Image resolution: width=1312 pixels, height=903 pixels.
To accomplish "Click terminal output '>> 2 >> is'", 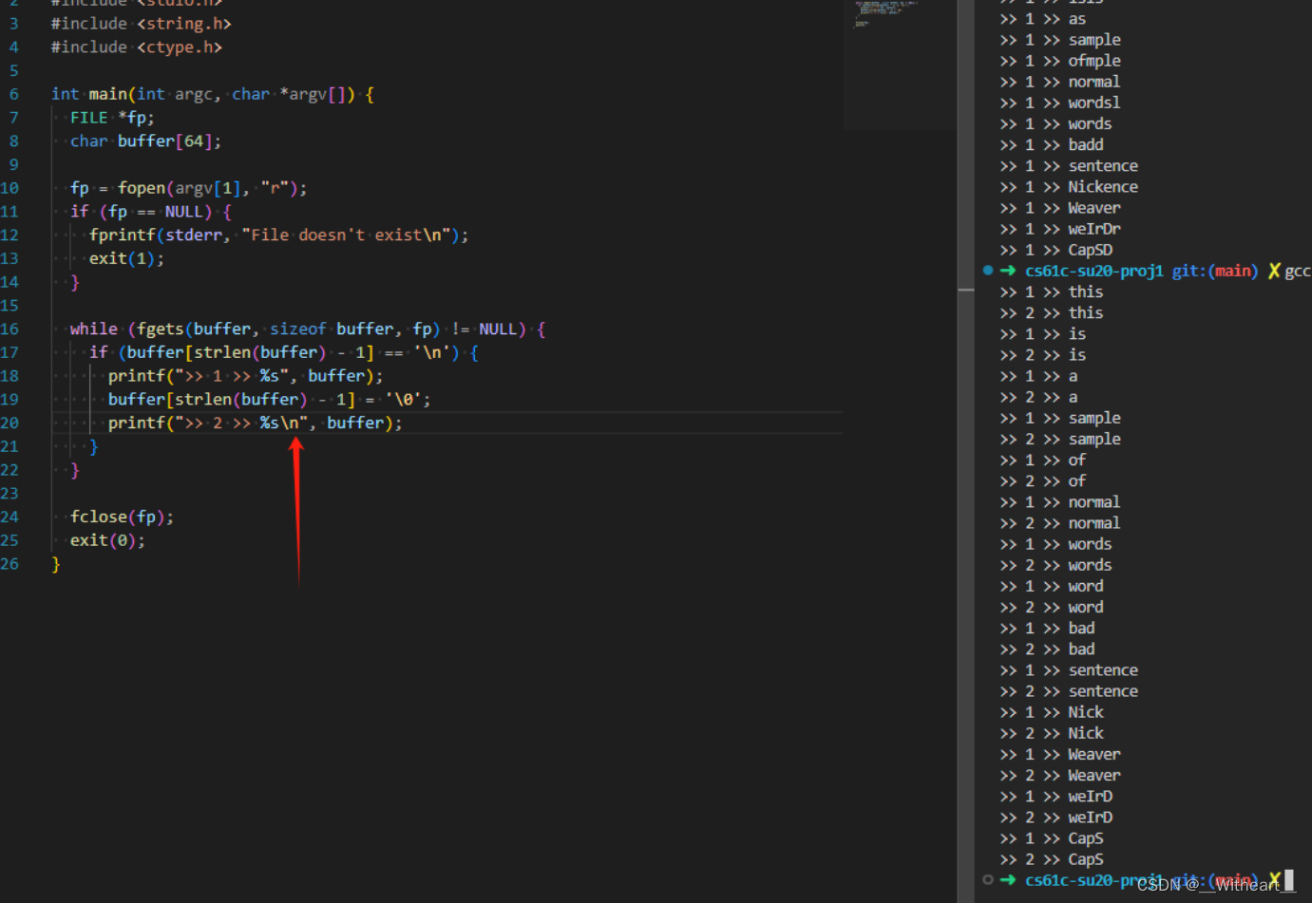I will click(1043, 355).
